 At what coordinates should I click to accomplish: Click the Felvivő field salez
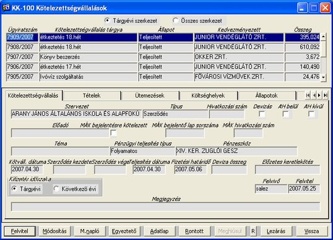[x=271, y=189]
